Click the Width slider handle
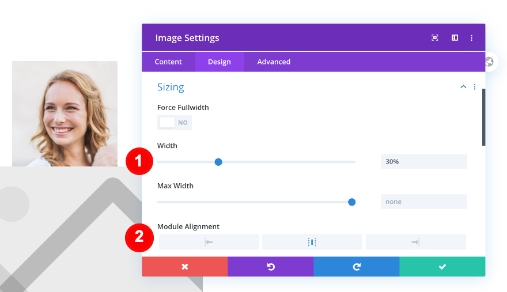 (x=218, y=162)
